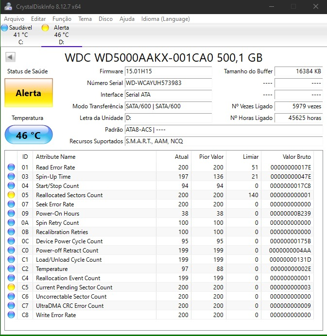Click the status orb for Temperature attribute
The height and width of the screenshot is (336, 327).
tap(11, 269)
